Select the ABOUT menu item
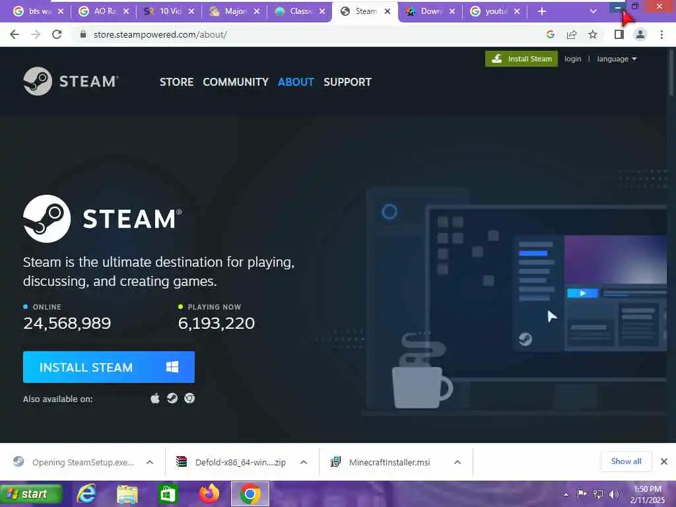Image resolution: width=676 pixels, height=507 pixels. coord(296,82)
